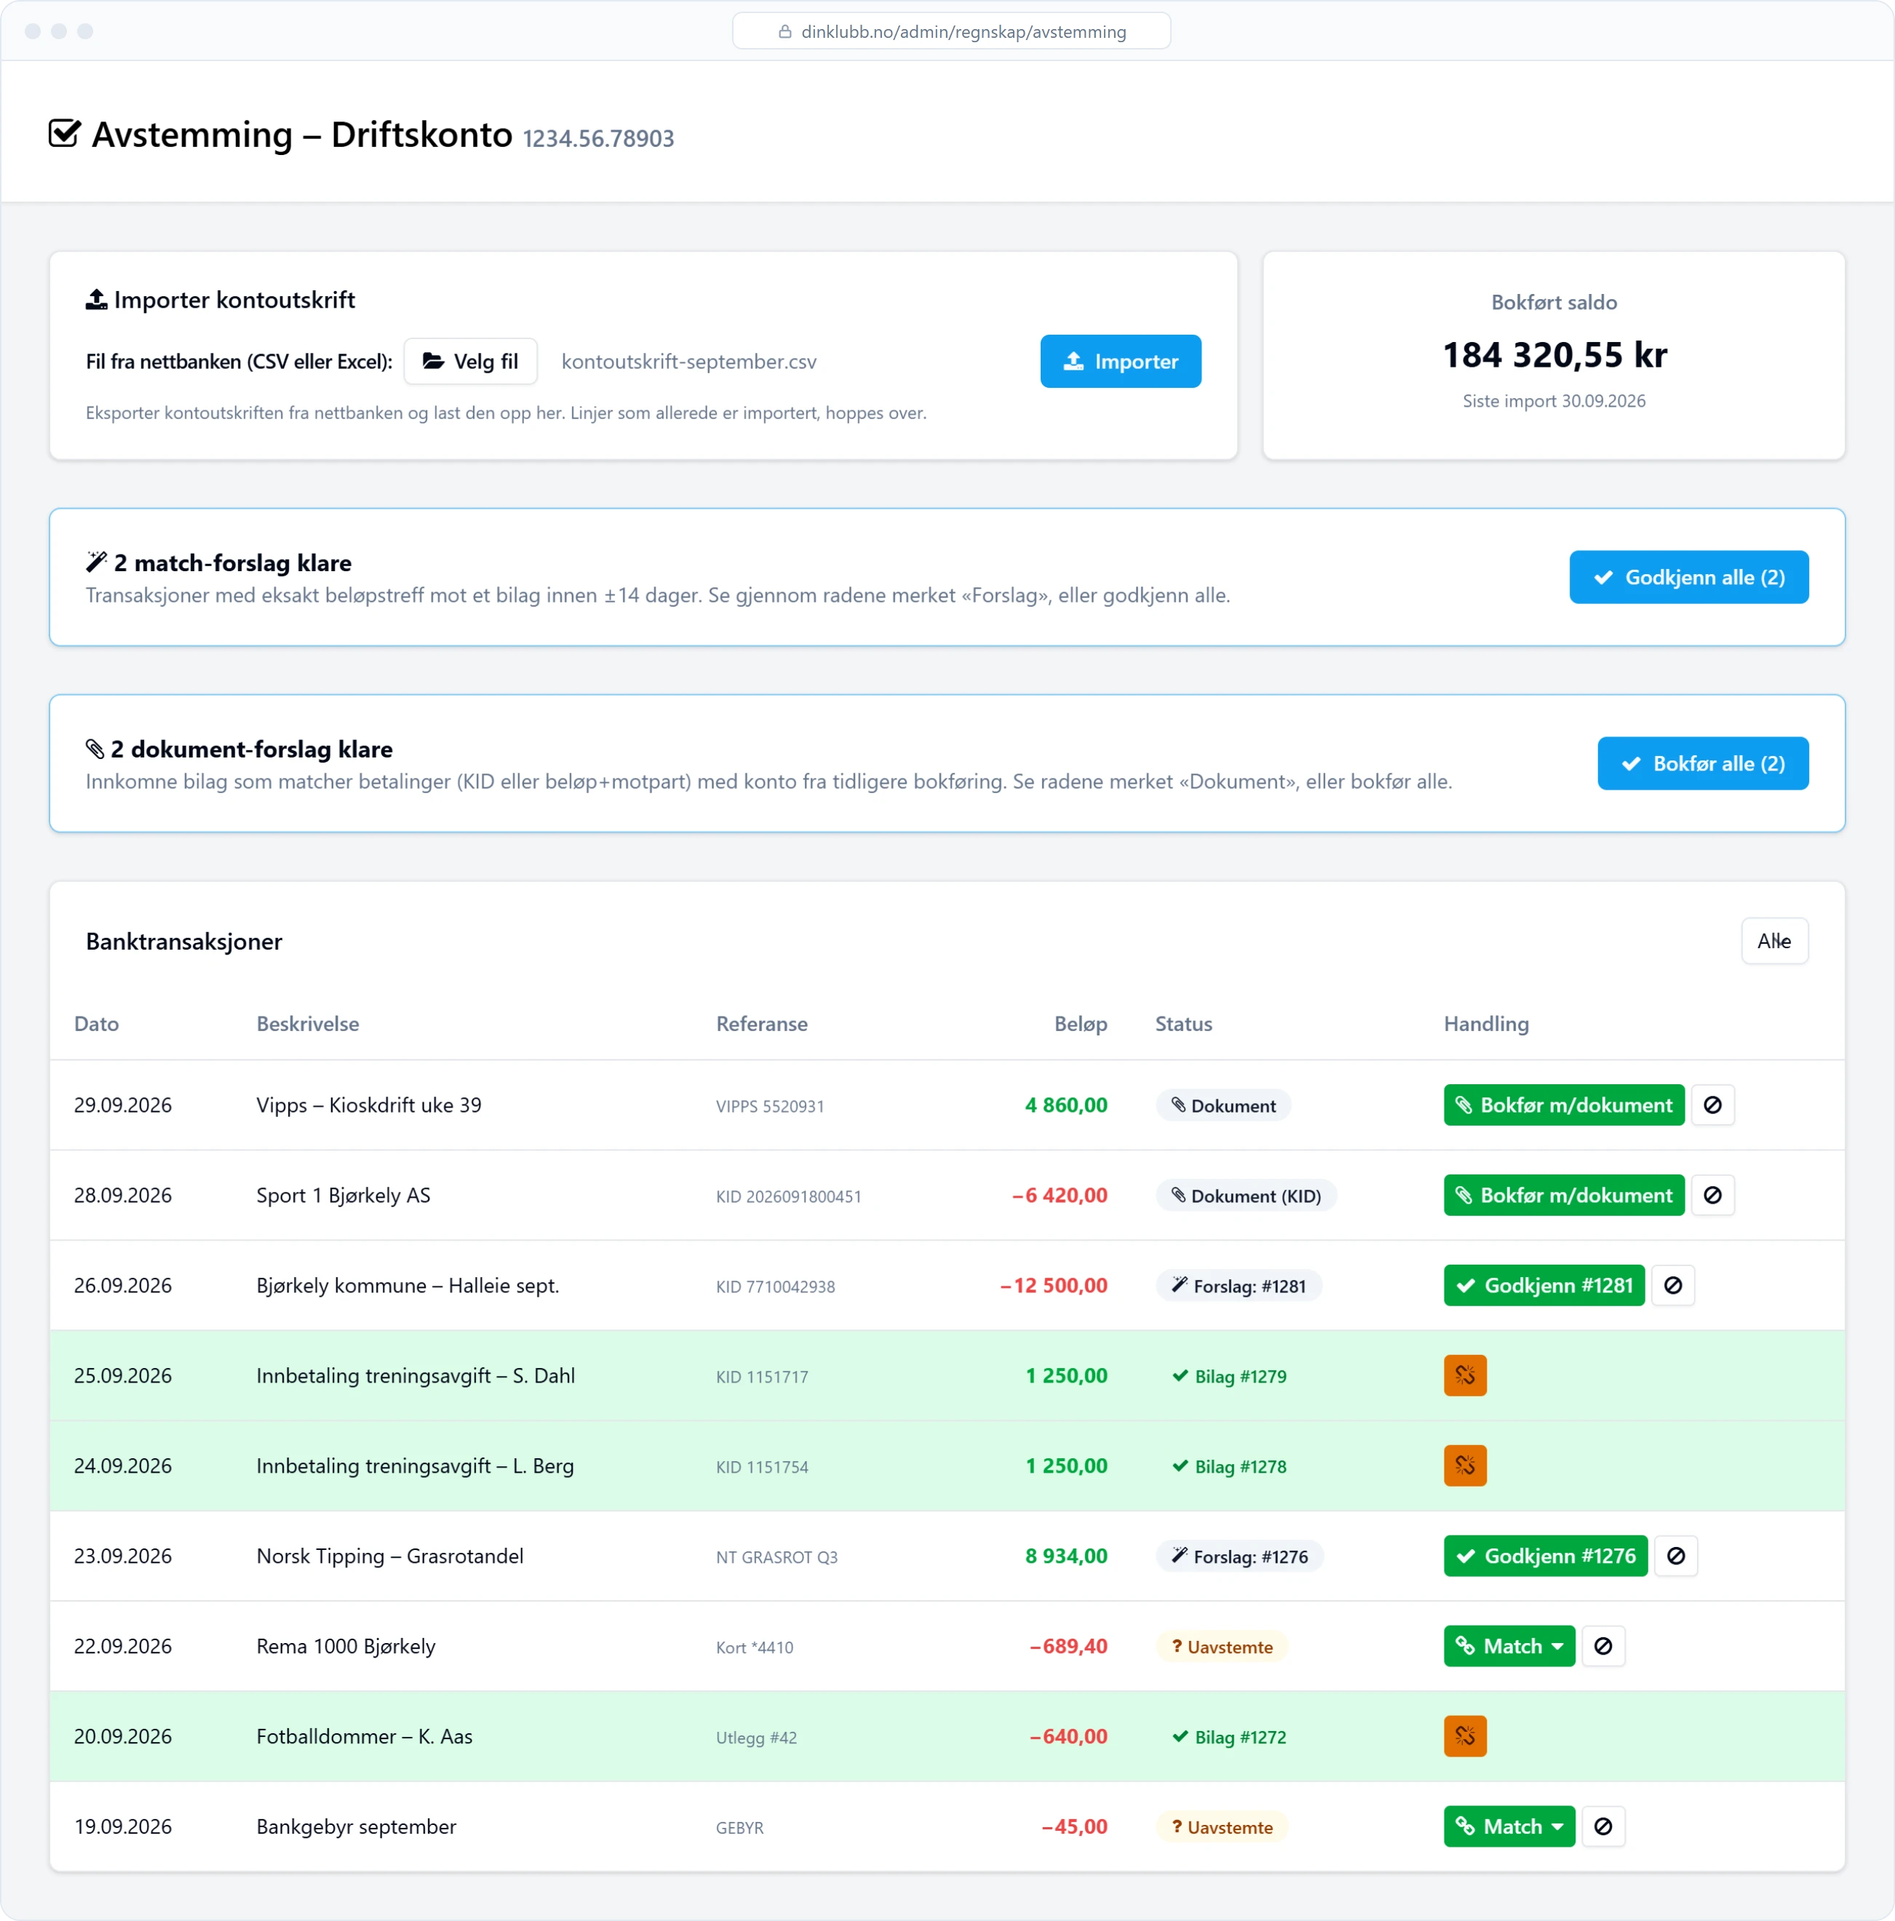Screen dimensions: 1895x1921
Task: Ignore the Norsk Tipping Grasrotandel transaction
Action: pos(1675,1556)
